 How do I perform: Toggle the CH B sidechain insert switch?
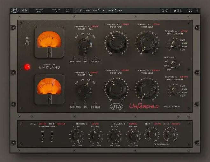pos(52,137)
